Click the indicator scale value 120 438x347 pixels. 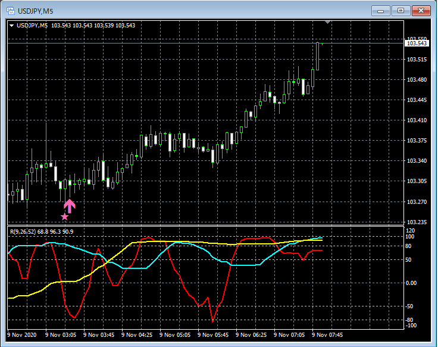411,231
